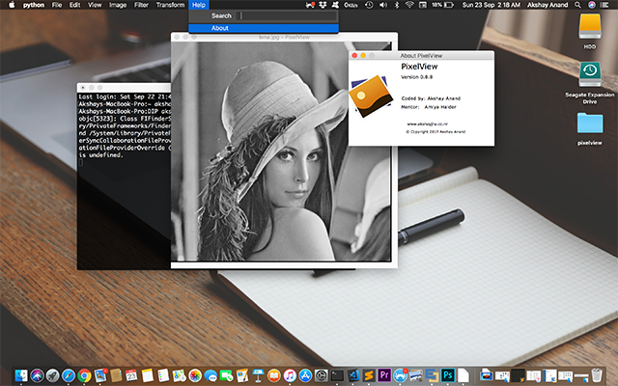This screenshot has height=386, width=618.
Task: Open Sublime Text from the Dock
Action: pos(369,375)
